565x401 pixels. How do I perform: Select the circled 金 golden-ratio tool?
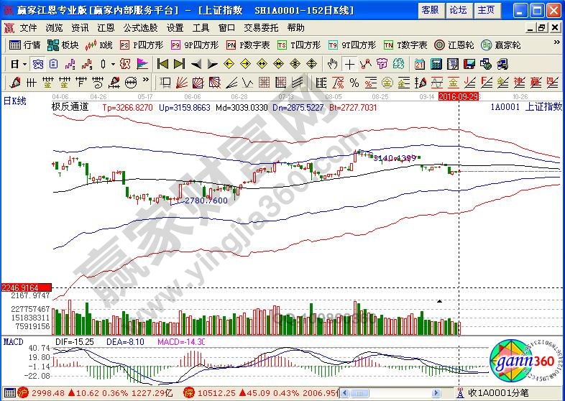point(387,83)
